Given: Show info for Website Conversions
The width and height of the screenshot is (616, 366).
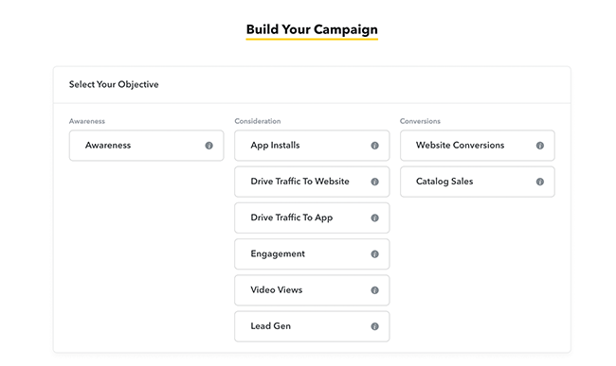Looking at the screenshot, I should [x=540, y=146].
